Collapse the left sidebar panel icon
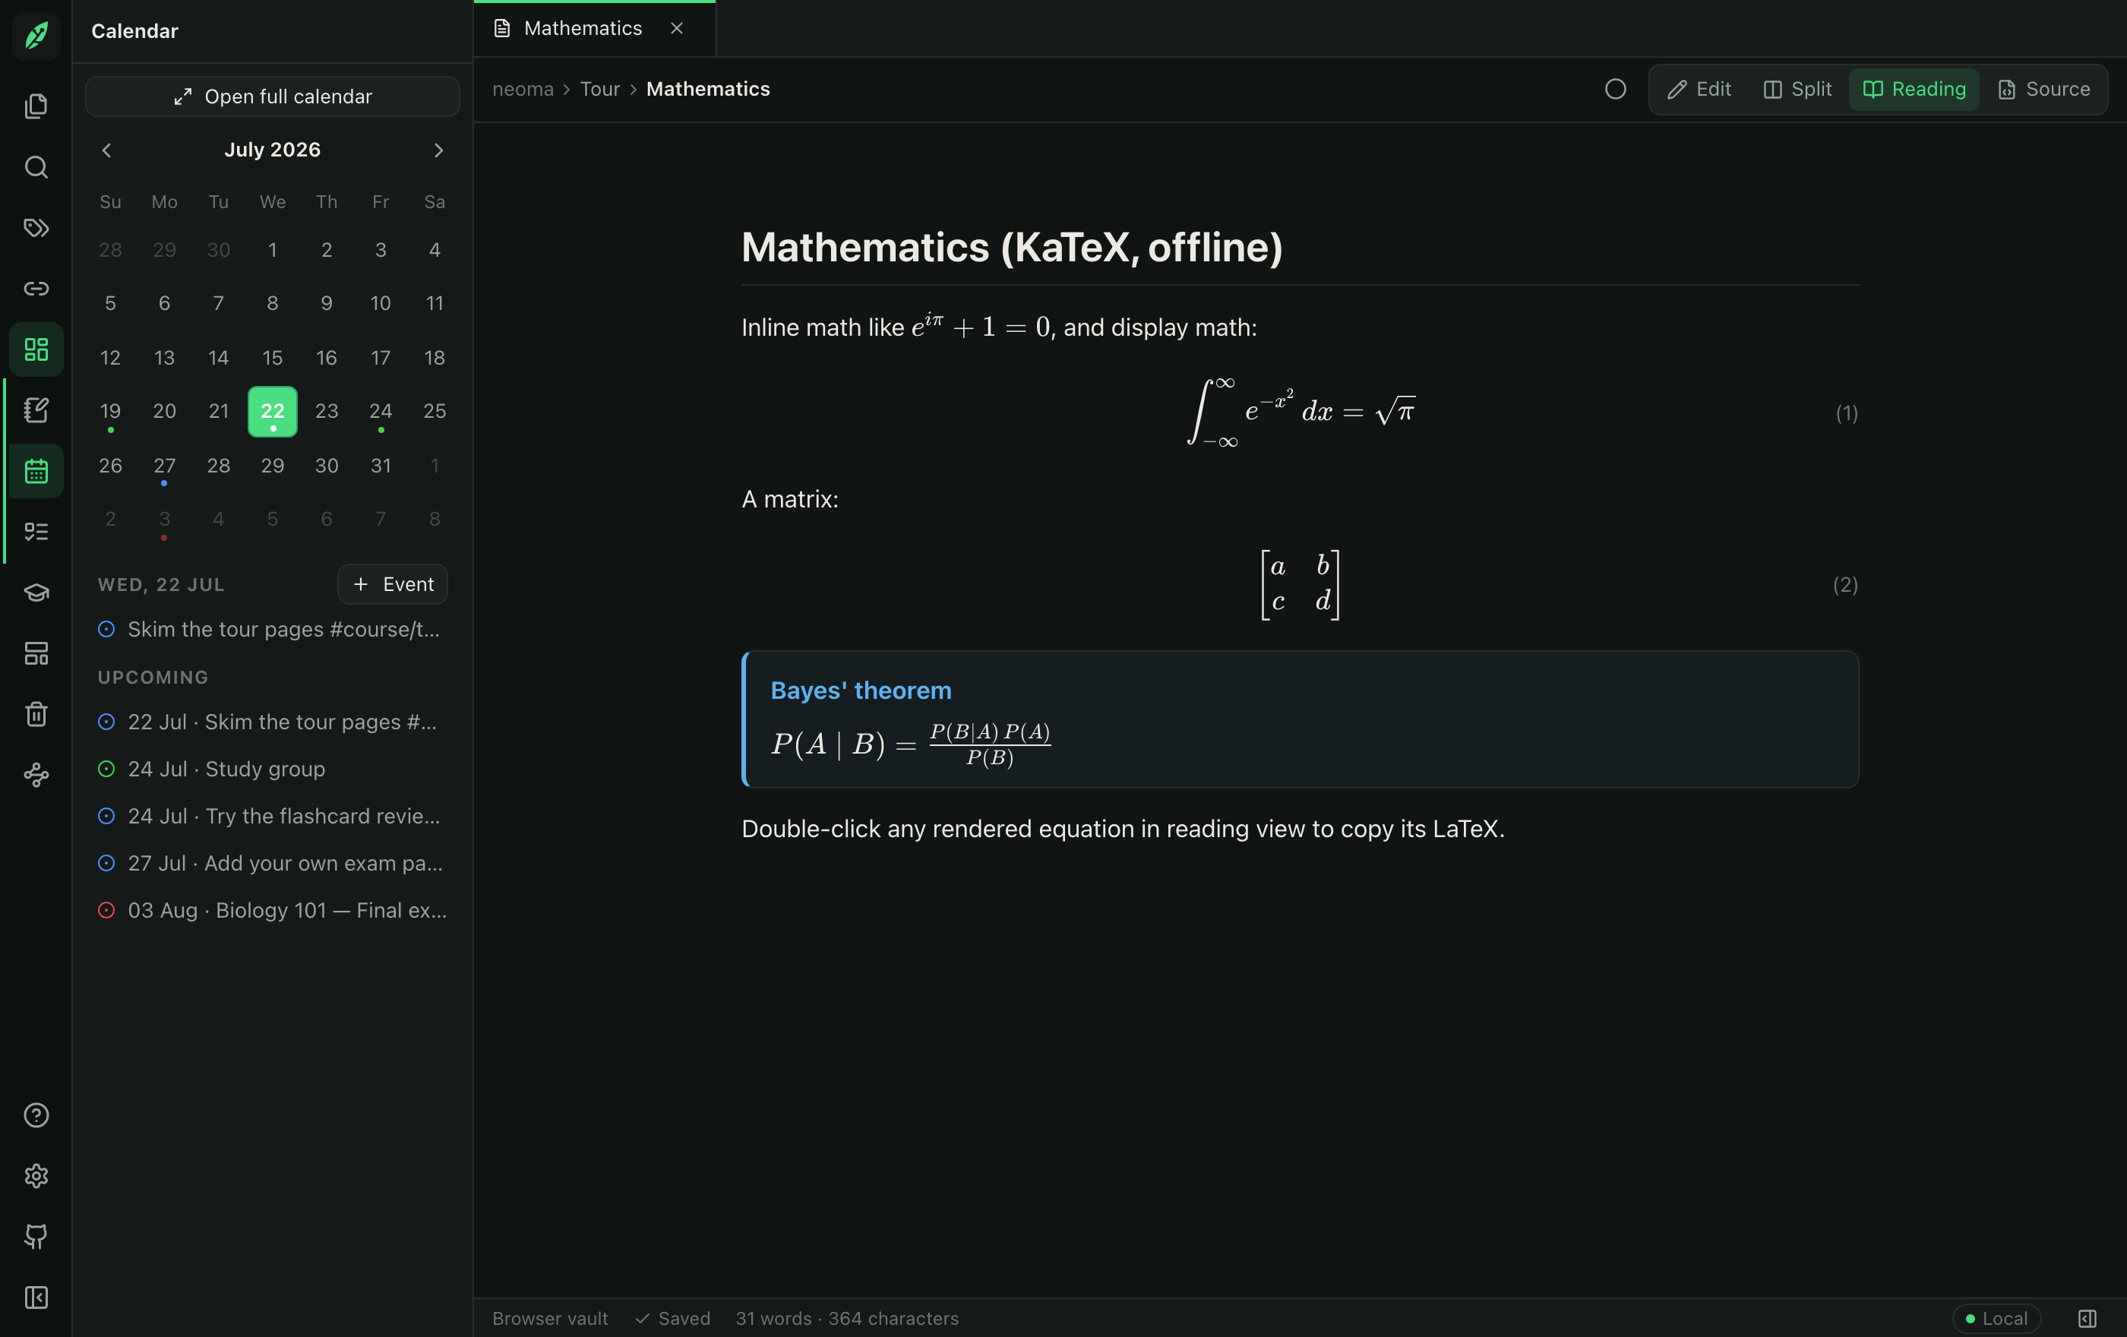This screenshot has height=1337, width=2127. (36, 1297)
